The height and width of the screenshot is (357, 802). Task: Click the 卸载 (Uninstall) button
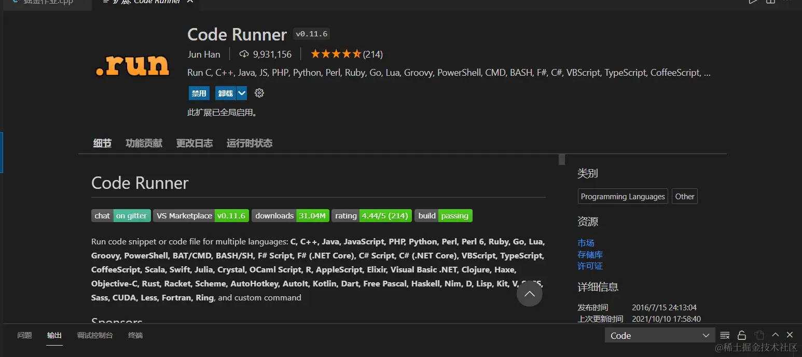coord(226,93)
